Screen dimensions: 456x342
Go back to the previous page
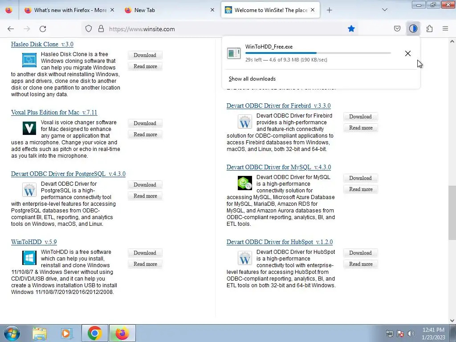(x=11, y=29)
